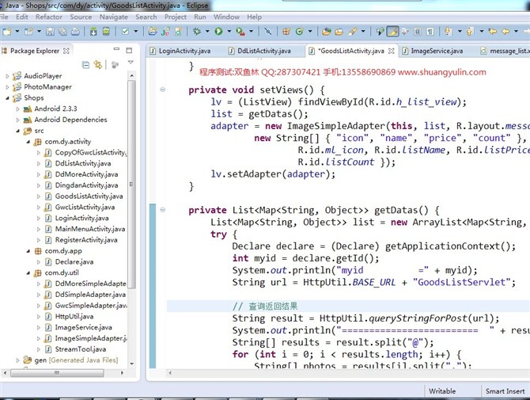Click the Android Lint check icon
Screen dimensions: 530x400
pos(126,32)
